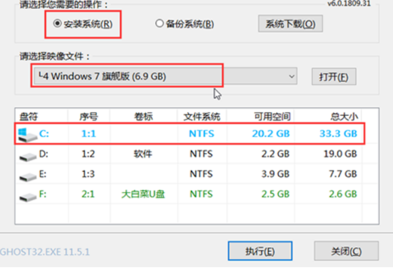
Task: Click sequence number 1:3
Action: (88, 174)
